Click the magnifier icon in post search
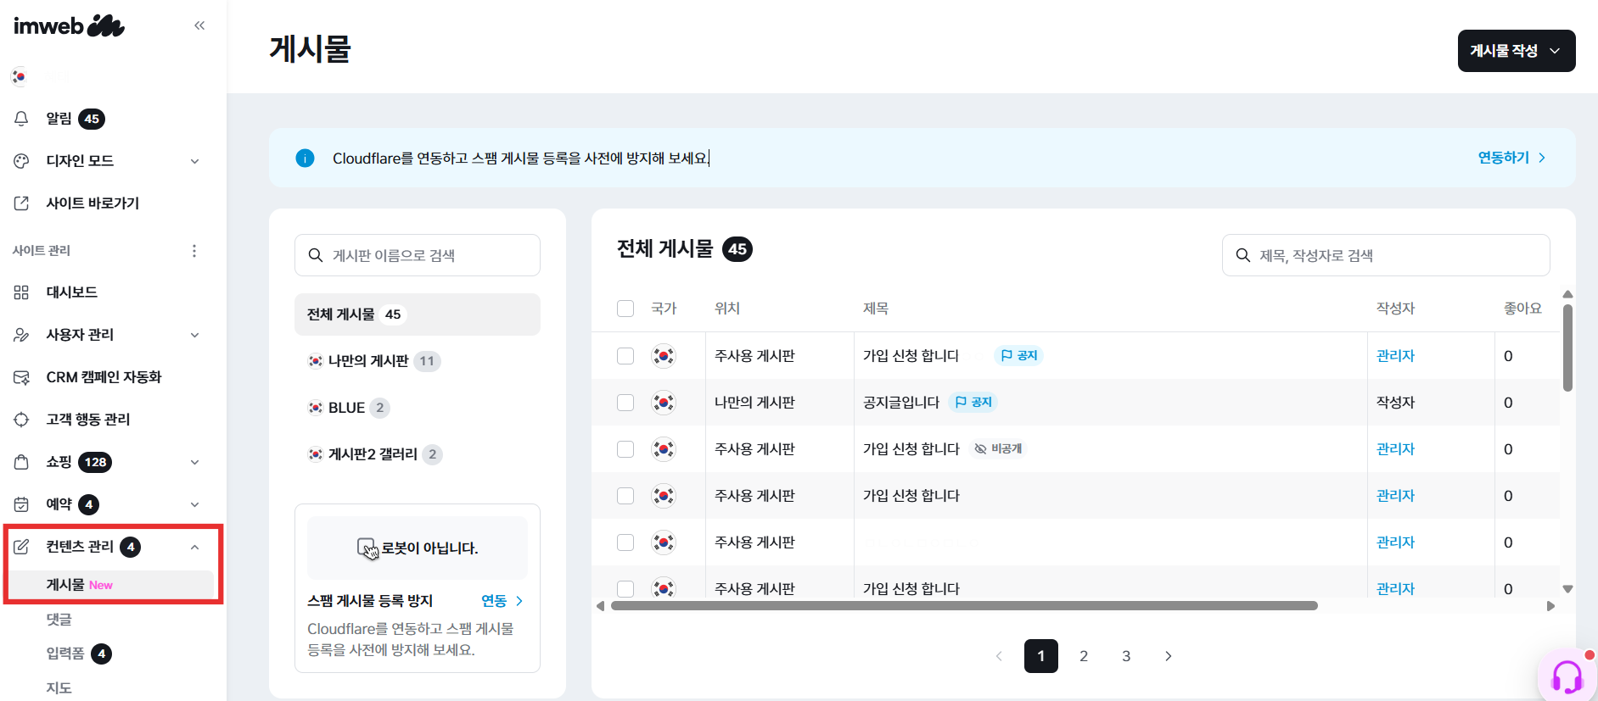Image resolution: width=1598 pixels, height=701 pixels. [1242, 255]
